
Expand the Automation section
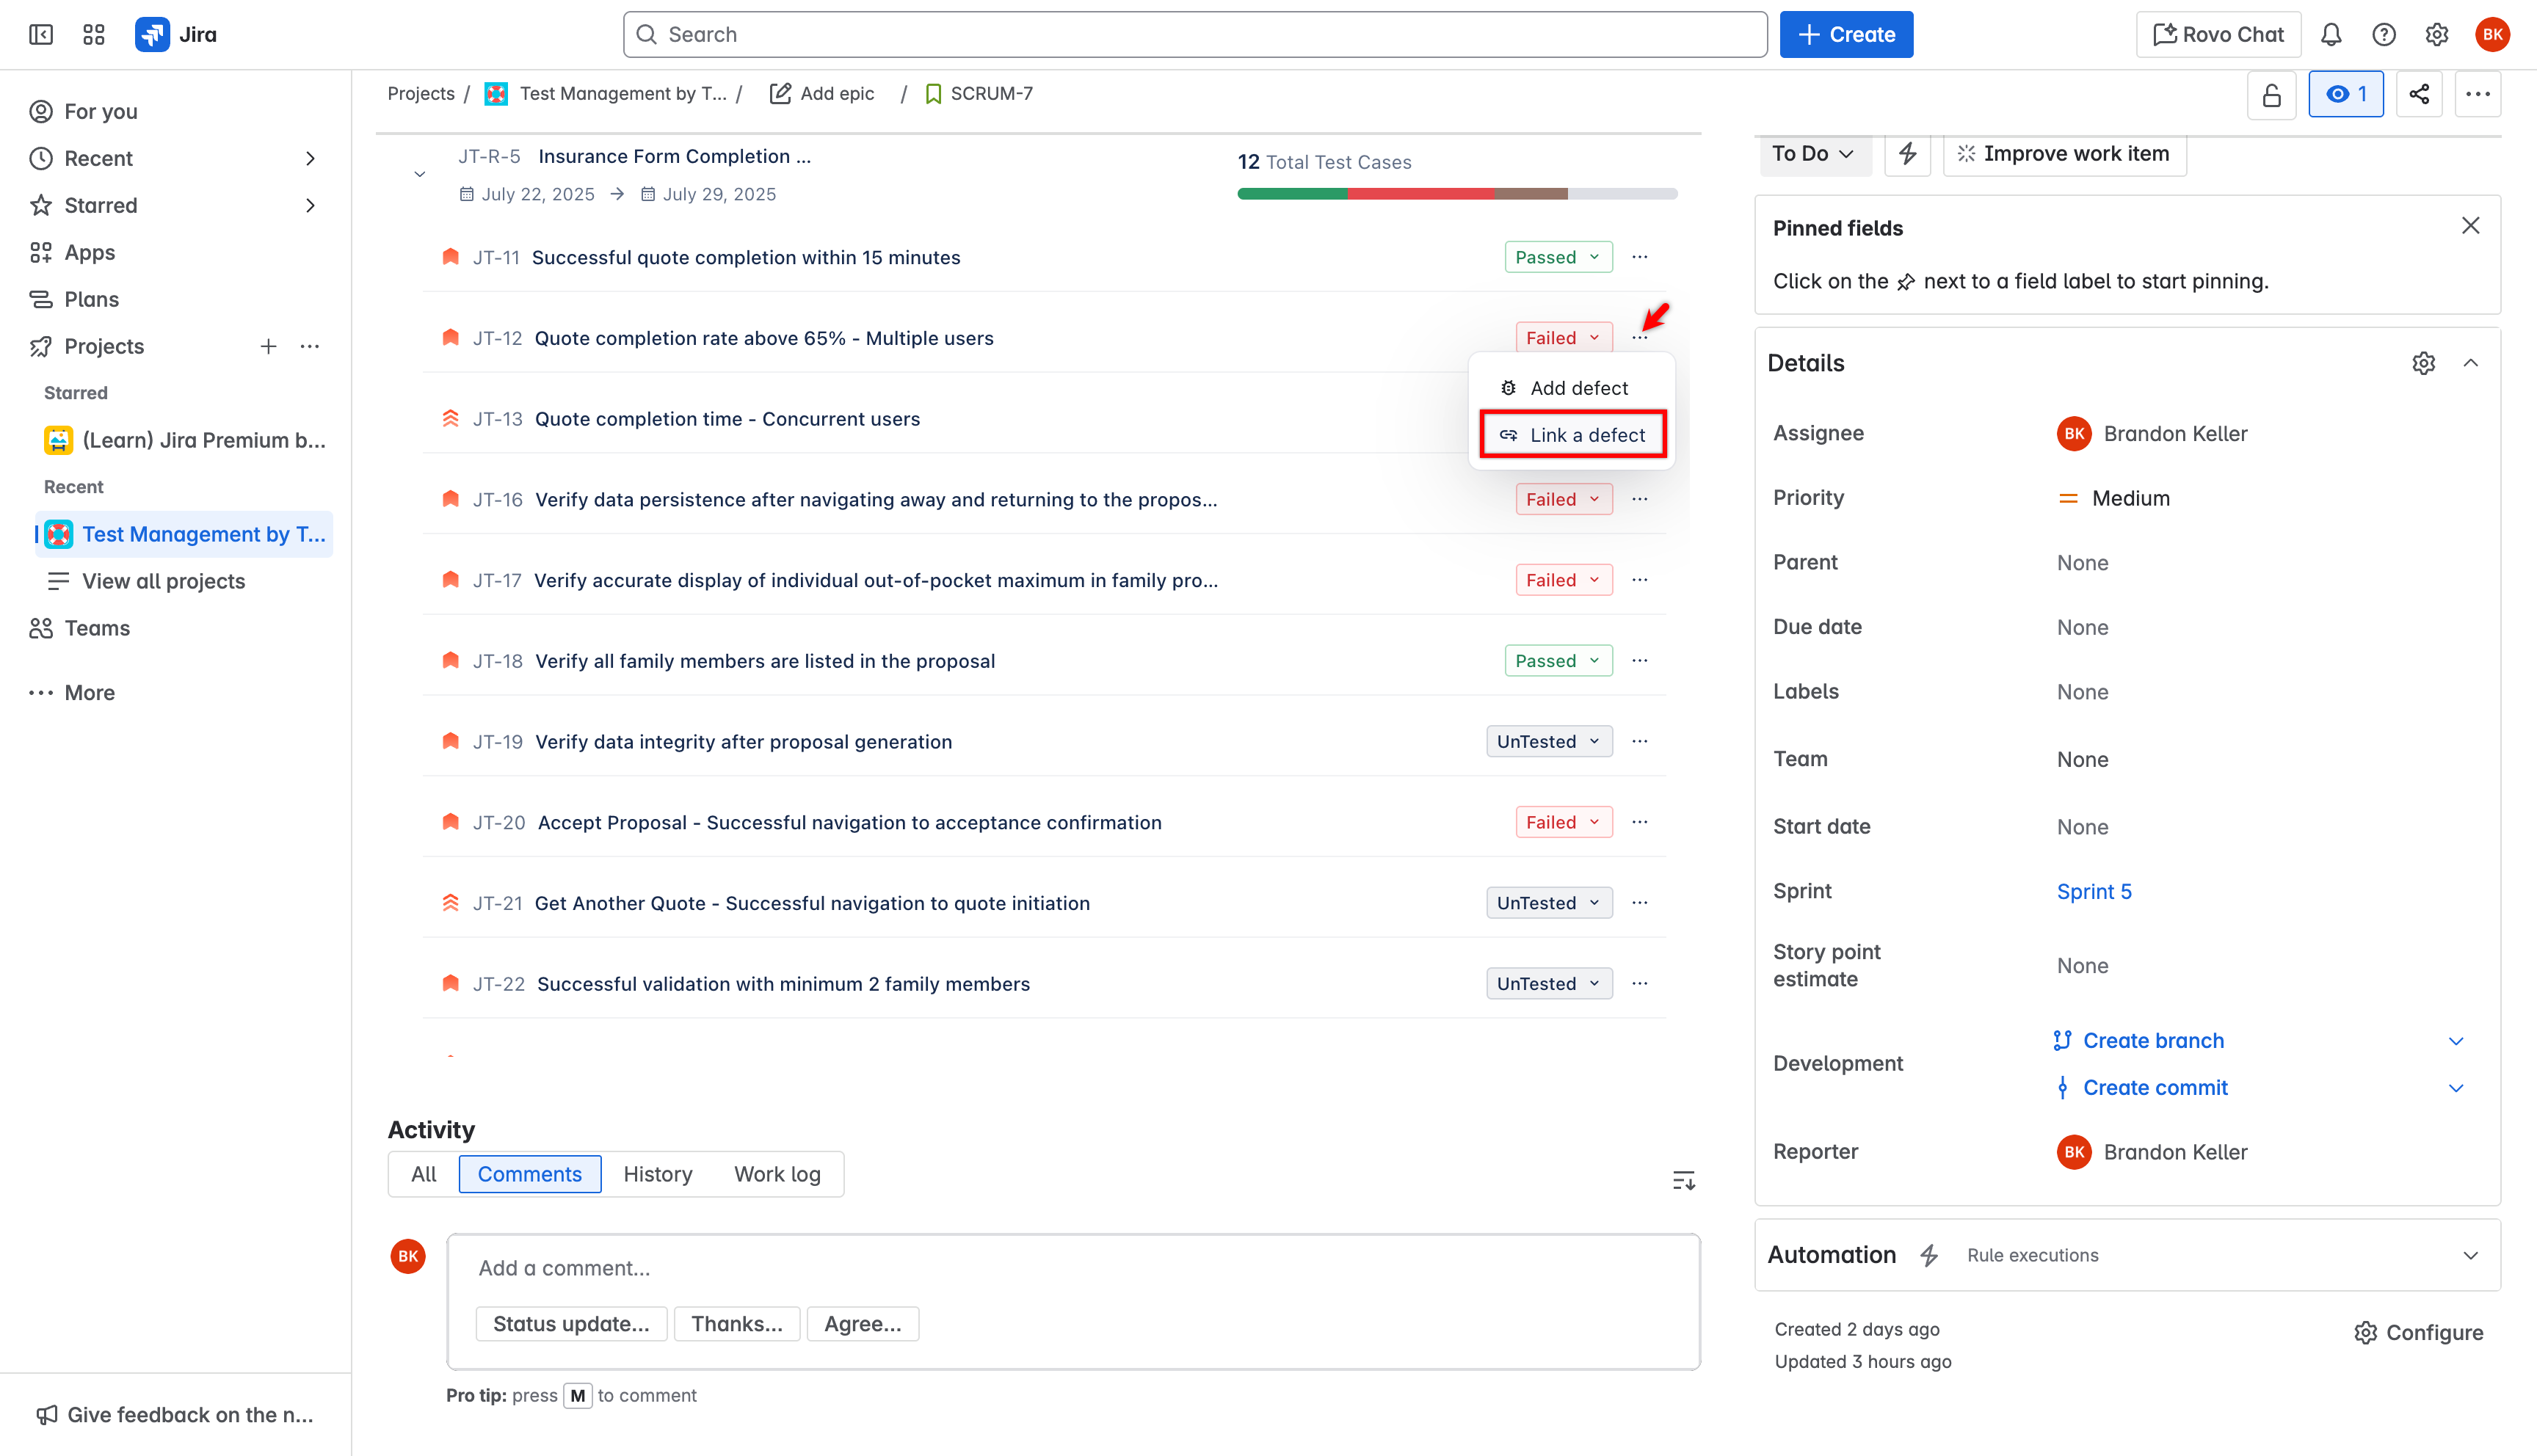tap(2470, 1255)
